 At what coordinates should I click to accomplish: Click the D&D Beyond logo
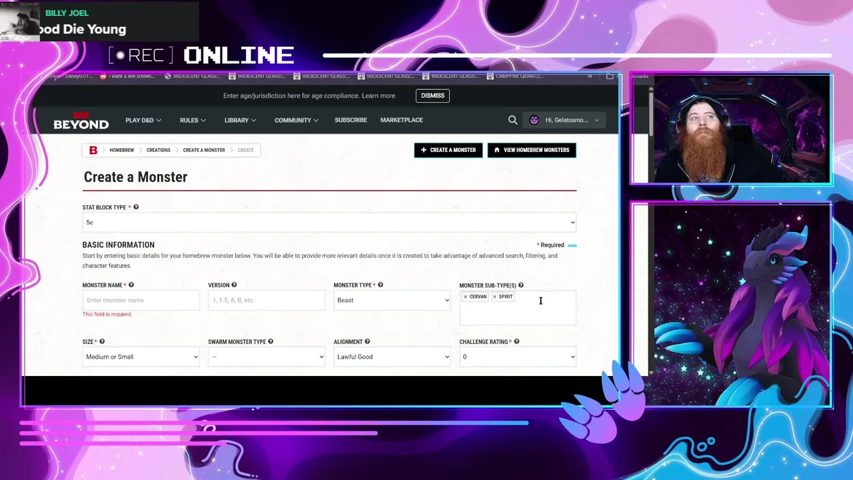click(81, 121)
